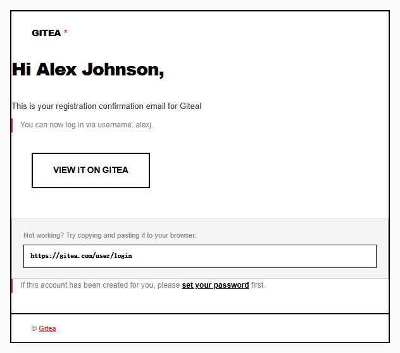The width and height of the screenshot is (400, 353).
Task: Click the GITEA header logo text
Action: click(46, 33)
